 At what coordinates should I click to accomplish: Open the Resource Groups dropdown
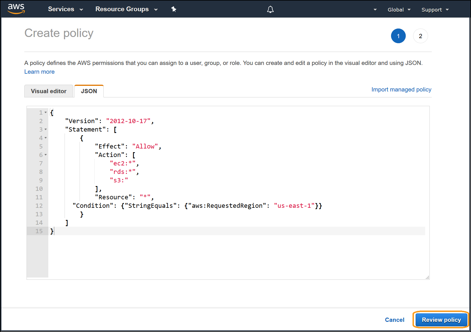[126, 9]
